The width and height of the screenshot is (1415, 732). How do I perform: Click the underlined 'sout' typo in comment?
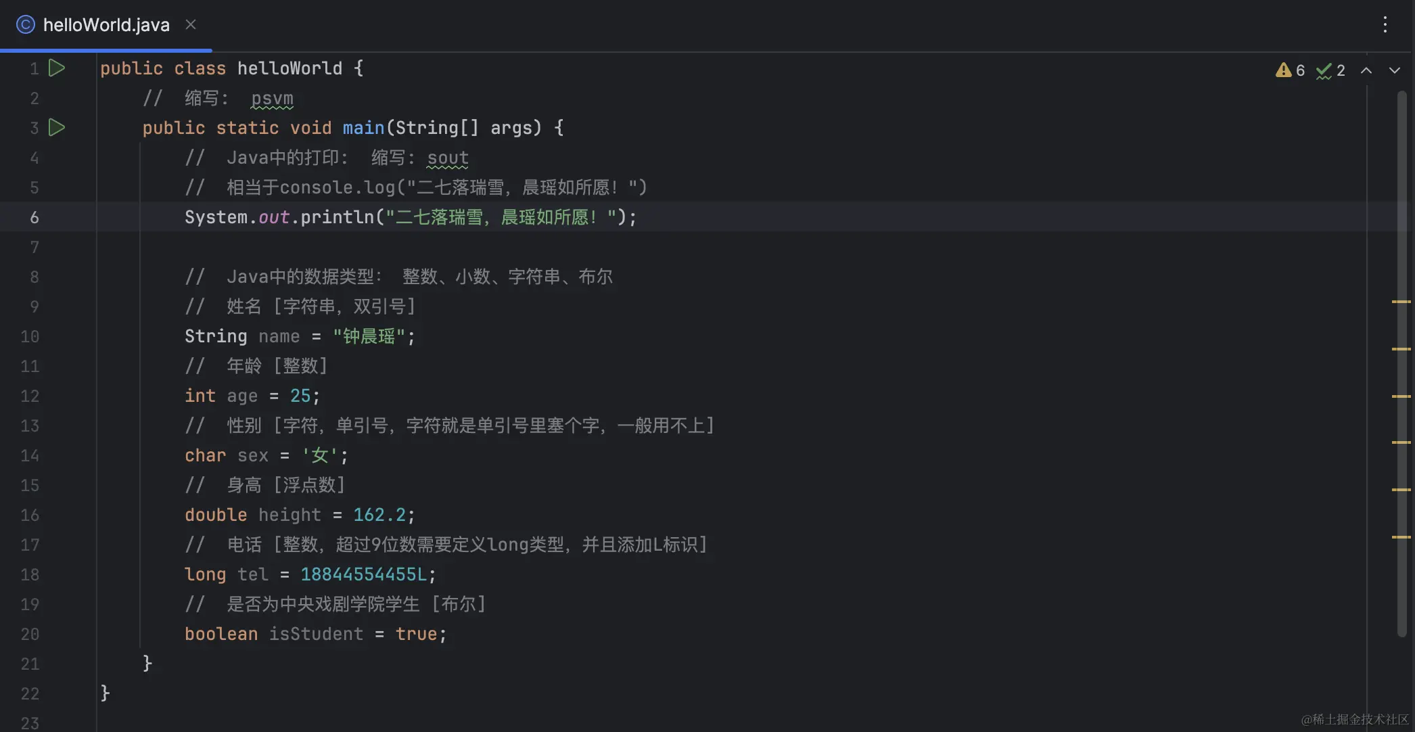[x=448, y=158]
